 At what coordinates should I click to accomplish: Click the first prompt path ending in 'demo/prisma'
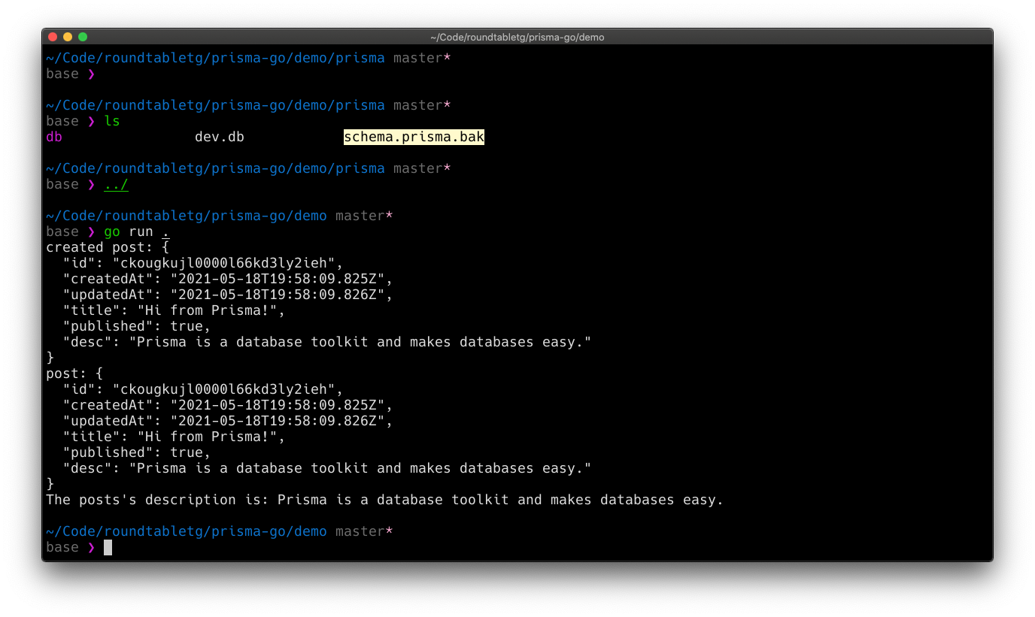click(x=215, y=58)
